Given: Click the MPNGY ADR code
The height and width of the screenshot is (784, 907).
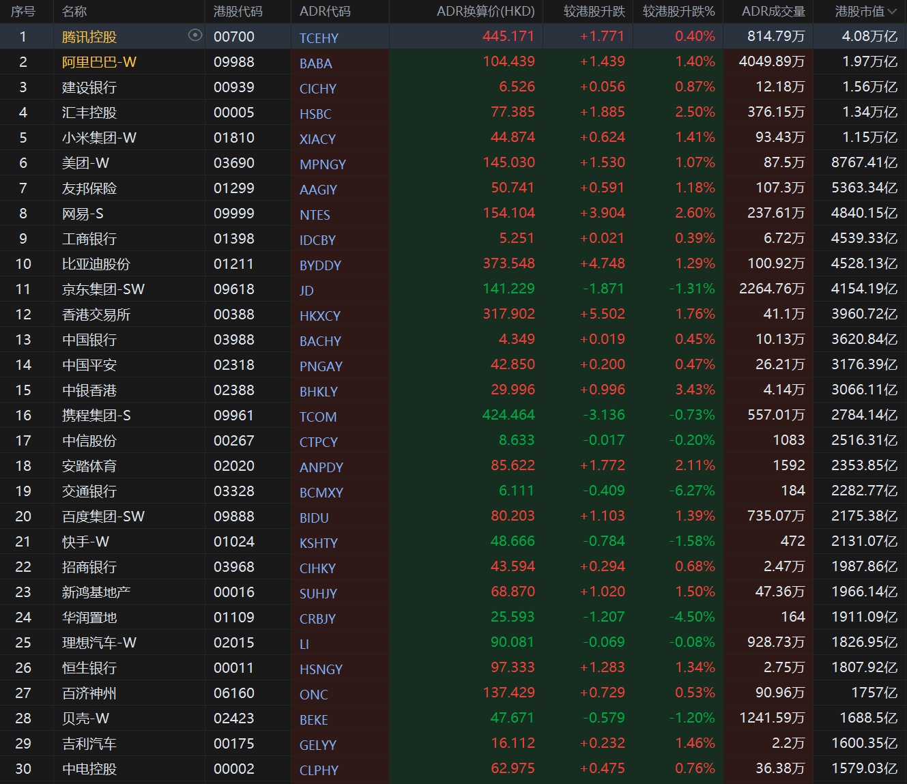Looking at the screenshot, I should click(323, 164).
